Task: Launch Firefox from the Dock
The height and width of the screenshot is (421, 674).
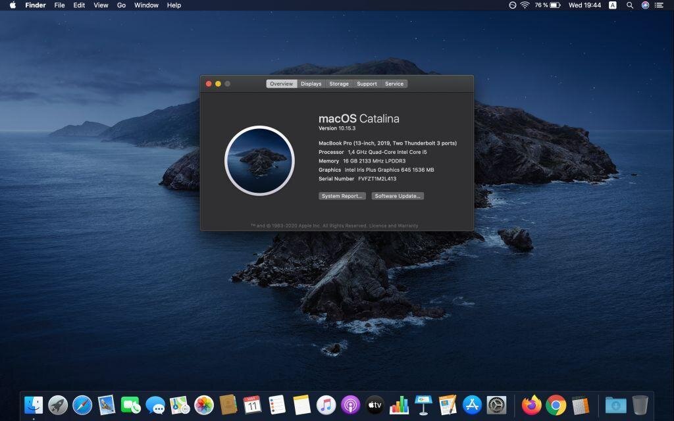Action: (x=532, y=405)
